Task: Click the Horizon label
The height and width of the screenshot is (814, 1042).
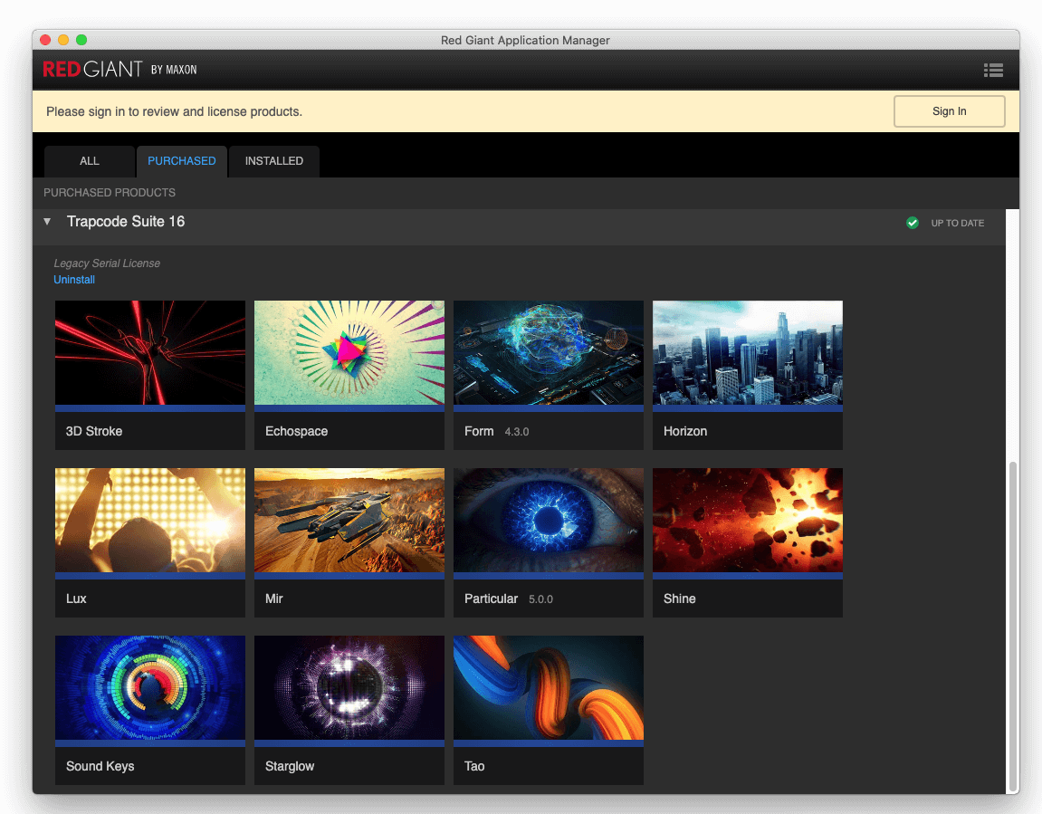Action: coord(685,431)
